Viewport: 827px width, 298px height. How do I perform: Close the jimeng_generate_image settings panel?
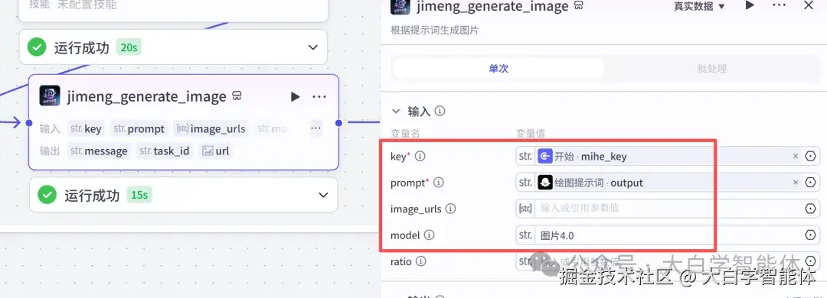coord(808,5)
